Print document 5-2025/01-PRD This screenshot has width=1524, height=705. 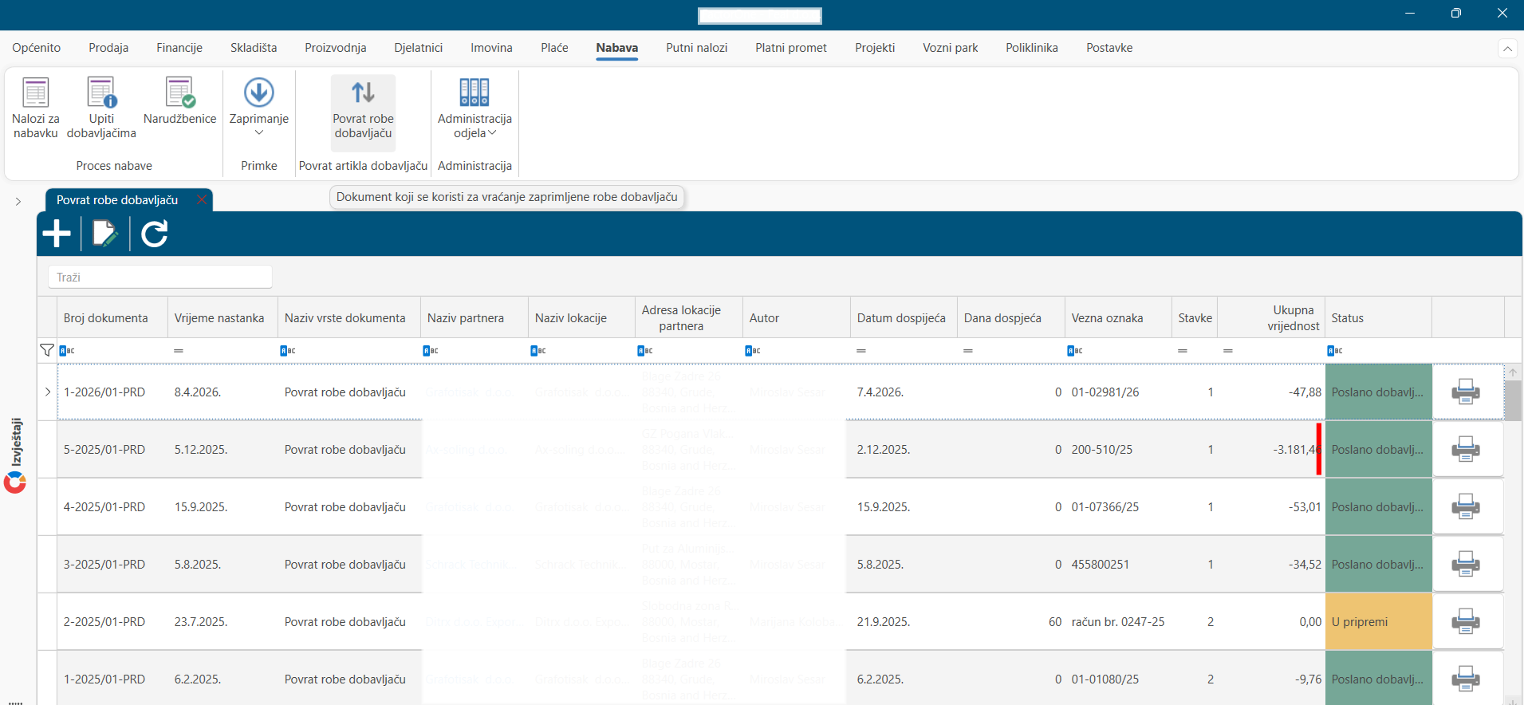1466,449
